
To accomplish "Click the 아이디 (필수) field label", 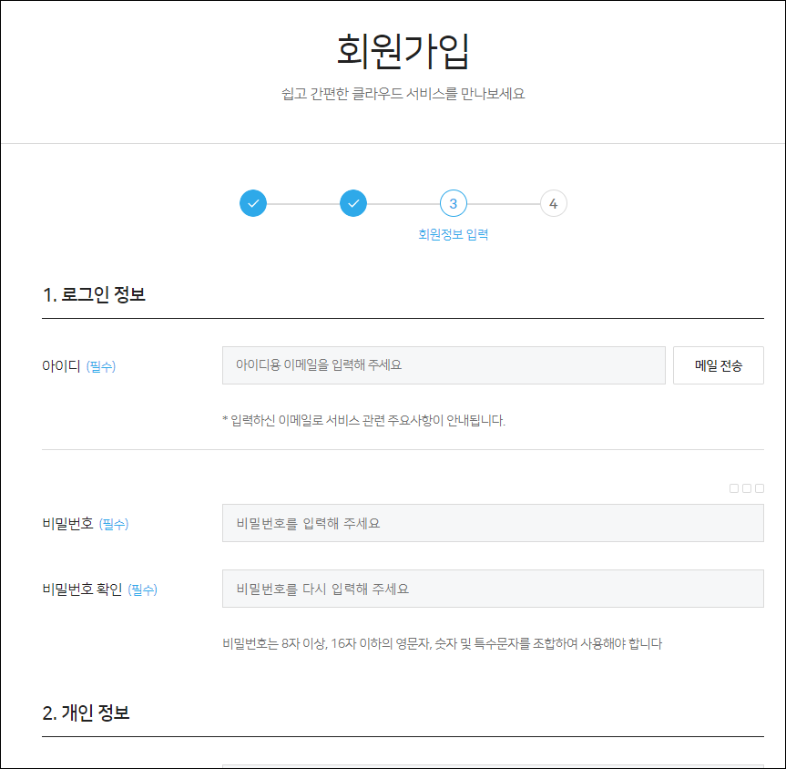I will (78, 366).
